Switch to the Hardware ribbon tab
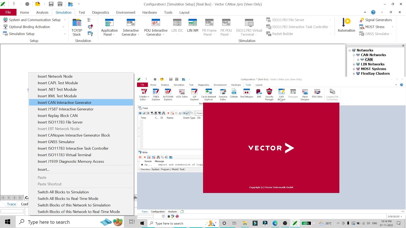This screenshot has height=228, width=406. coord(150,12)
